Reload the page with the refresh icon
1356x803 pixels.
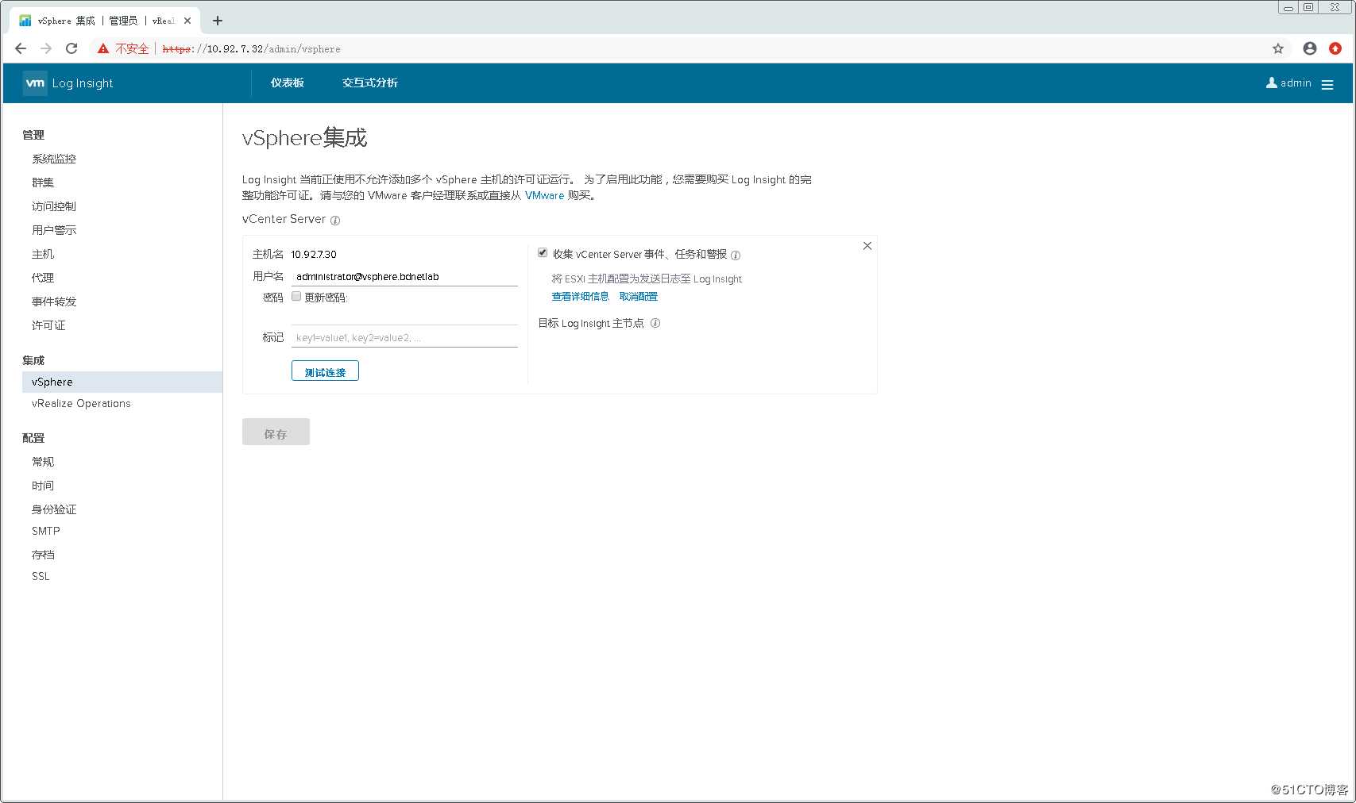point(71,48)
